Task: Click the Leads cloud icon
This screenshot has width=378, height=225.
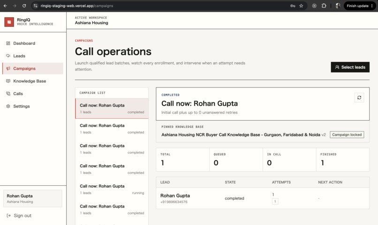Action: point(8,56)
